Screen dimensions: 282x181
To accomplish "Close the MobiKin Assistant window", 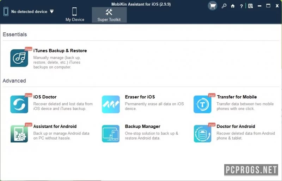I will tap(277, 6).
